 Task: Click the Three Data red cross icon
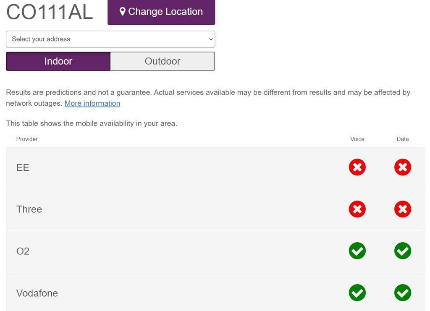click(x=403, y=209)
